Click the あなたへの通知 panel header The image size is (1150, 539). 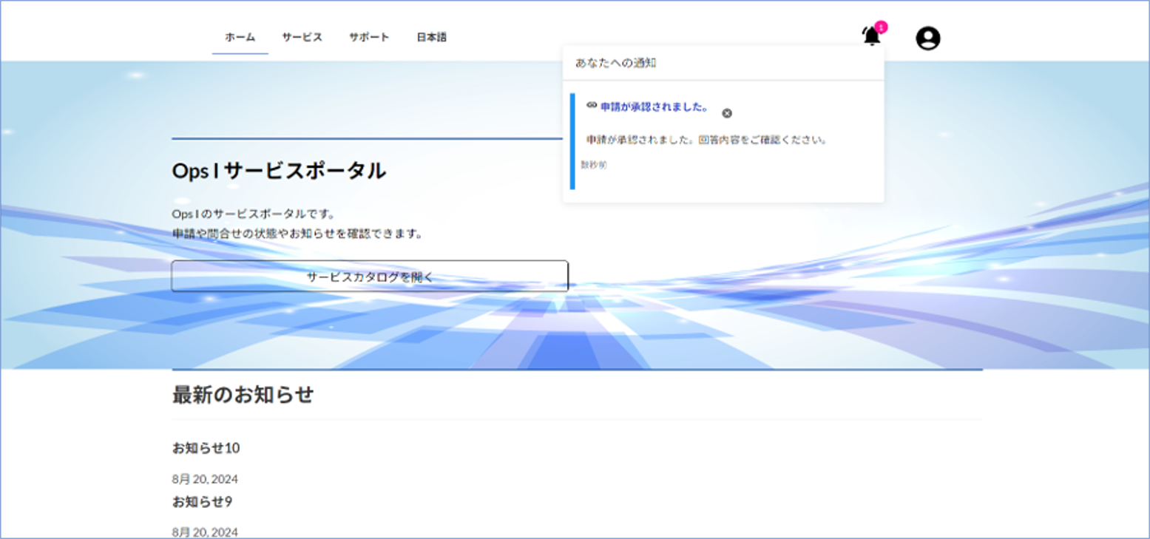pos(615,63)
